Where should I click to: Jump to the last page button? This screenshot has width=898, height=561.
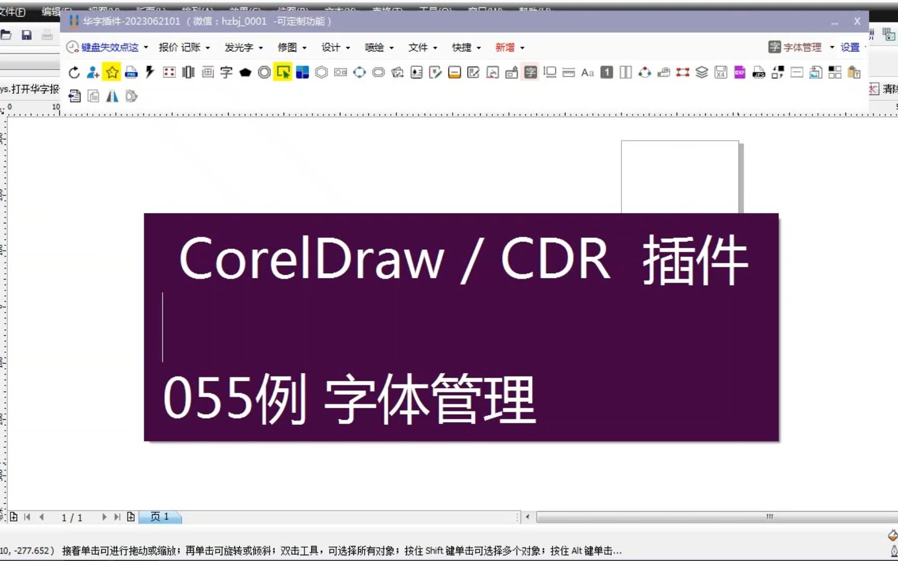(117, 517)
